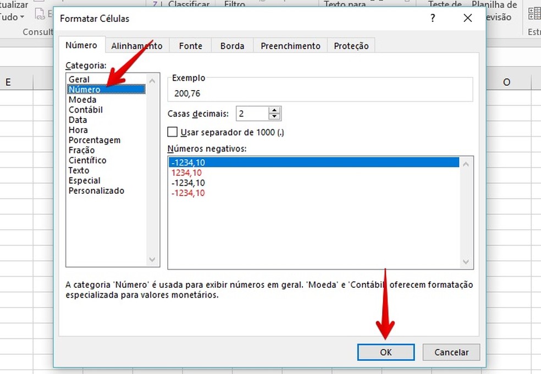Enable 'Usar separador de 1000 (.)'
Viewport: 541px width, 374px height.
[173, 132]
